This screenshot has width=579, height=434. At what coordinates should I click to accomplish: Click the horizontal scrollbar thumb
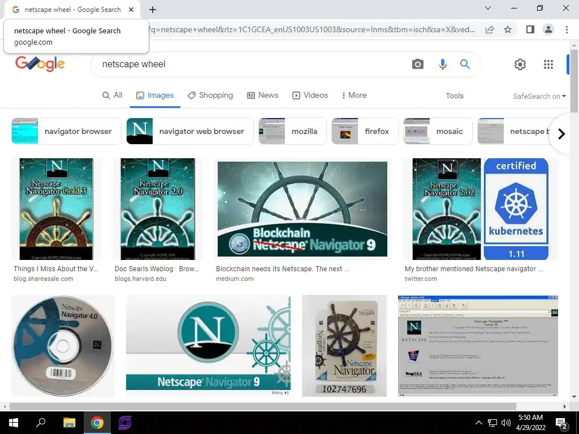tap(262, 406)
